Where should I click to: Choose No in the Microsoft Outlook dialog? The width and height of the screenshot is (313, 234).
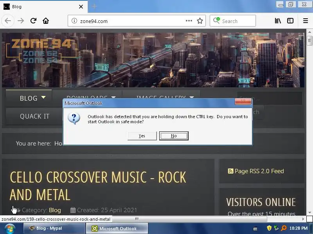(174, 136)
